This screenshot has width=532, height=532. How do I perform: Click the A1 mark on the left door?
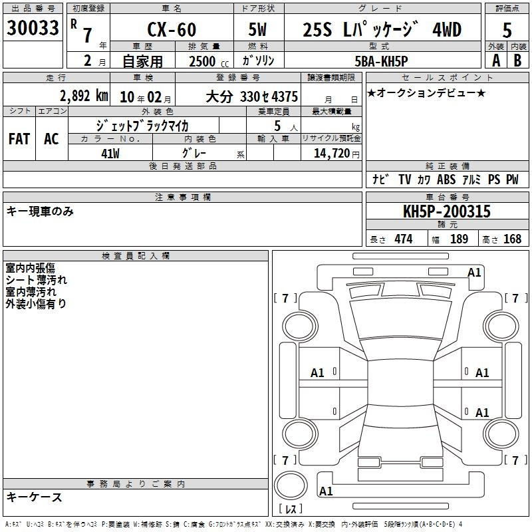pos(318,373)
